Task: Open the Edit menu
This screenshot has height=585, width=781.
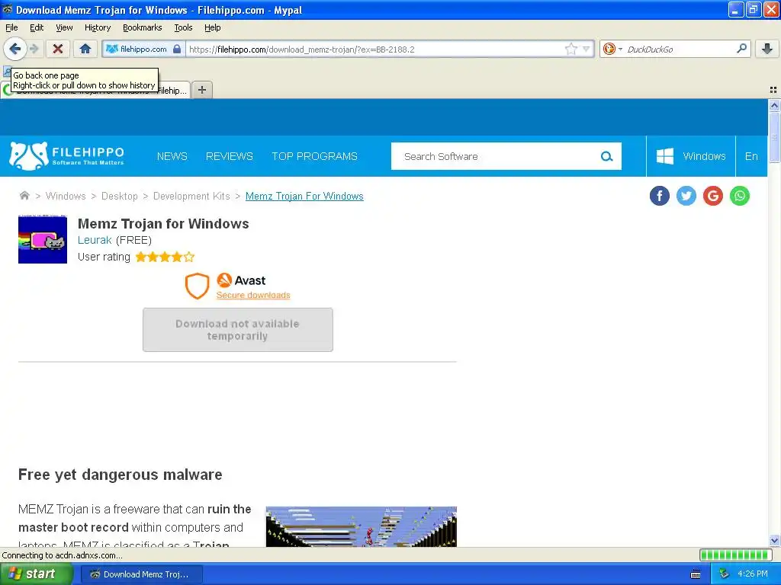Action: point(37,27)
